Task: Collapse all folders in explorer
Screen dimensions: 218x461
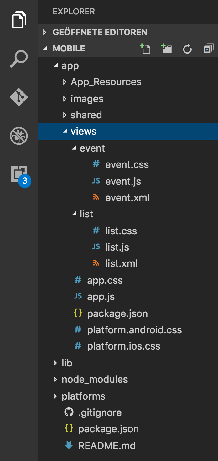Action: click(208, 49)
